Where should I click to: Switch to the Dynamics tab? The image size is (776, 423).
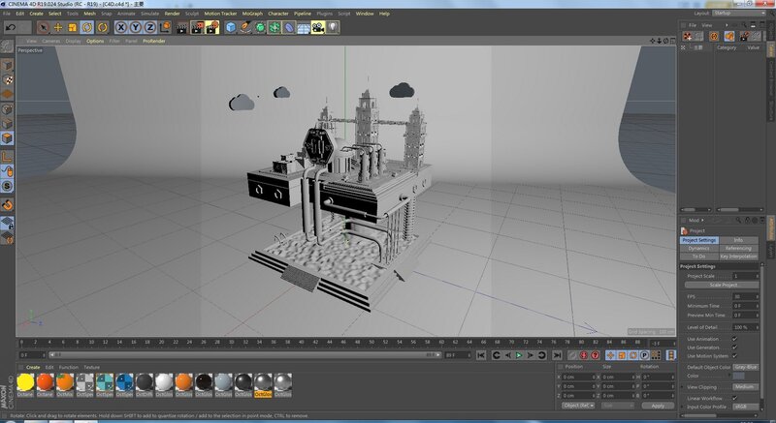click(698, 248)
